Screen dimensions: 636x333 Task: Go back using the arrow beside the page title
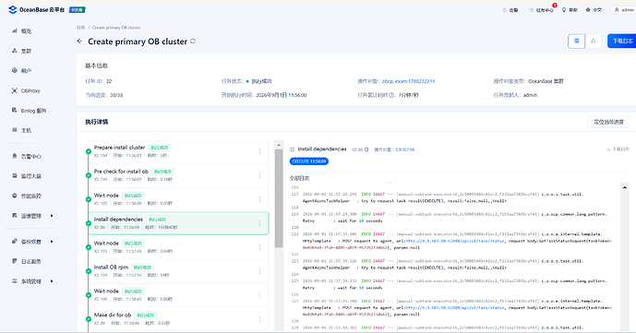click(79, 41)
